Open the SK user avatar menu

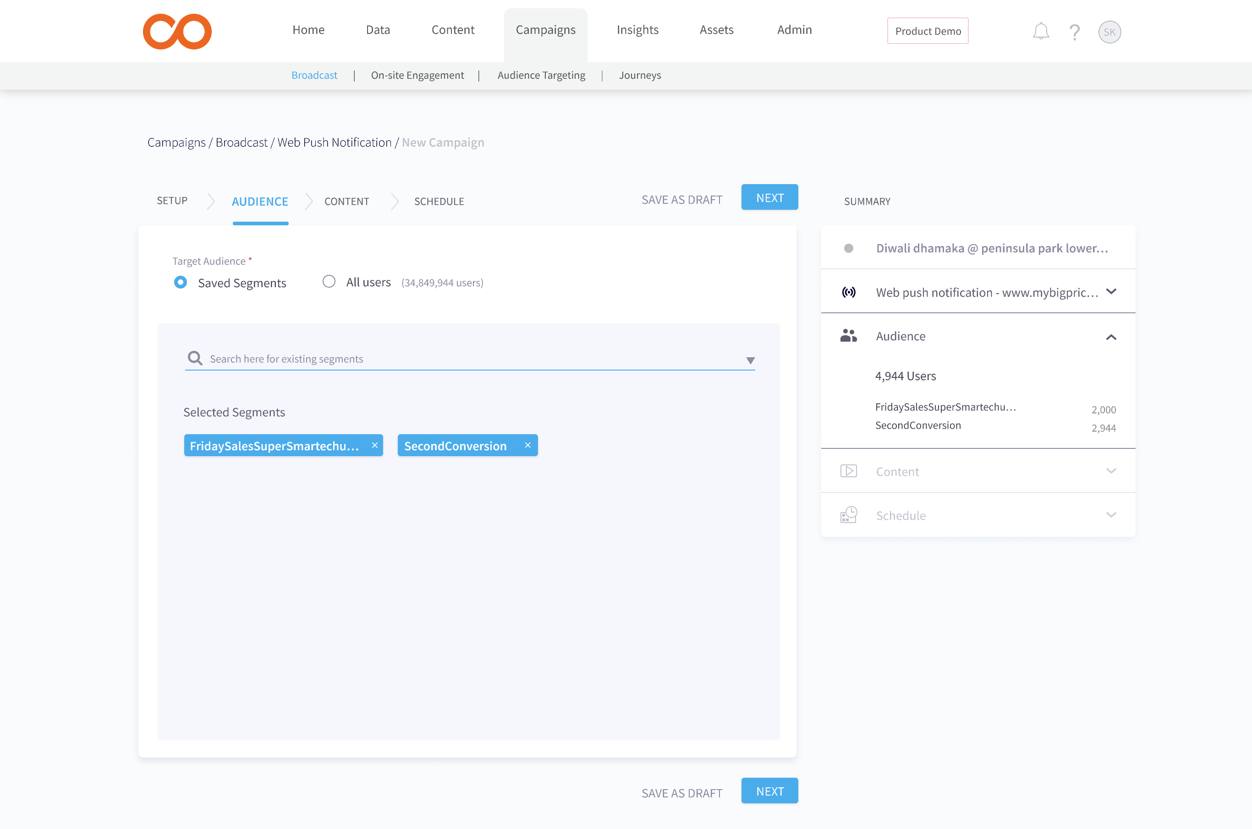[1109, 32]
